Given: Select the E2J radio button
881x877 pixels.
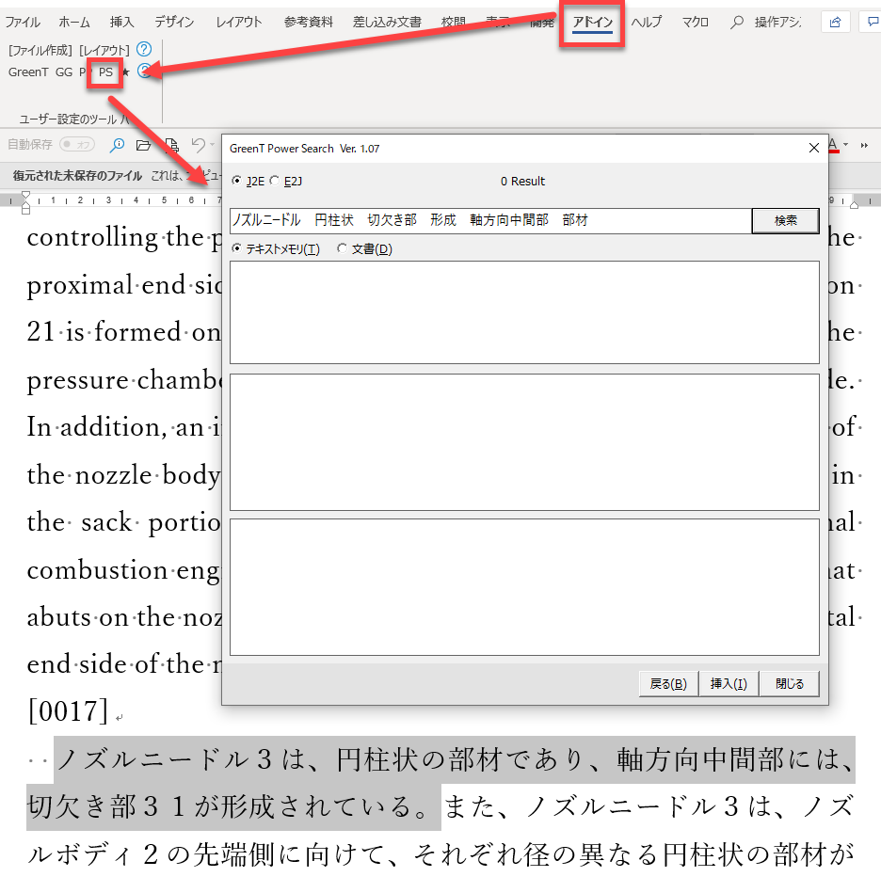Looking at the screenshot, I should (x=275, y=181).
